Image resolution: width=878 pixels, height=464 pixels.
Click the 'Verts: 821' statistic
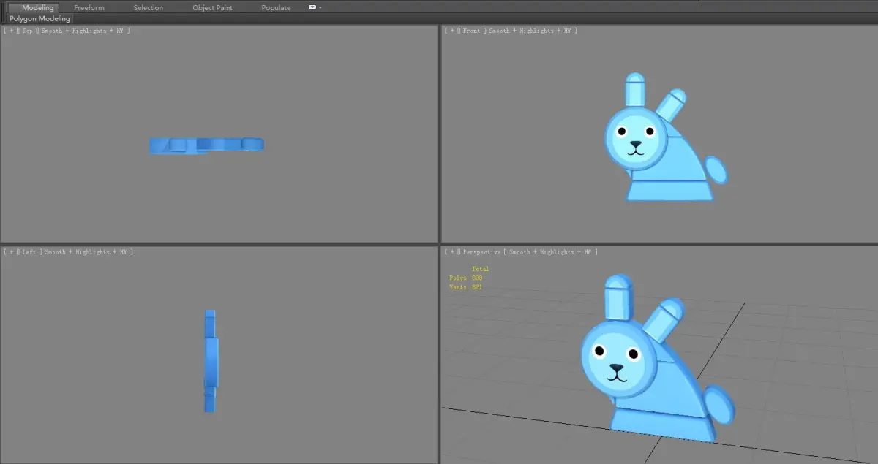(465, 287)
